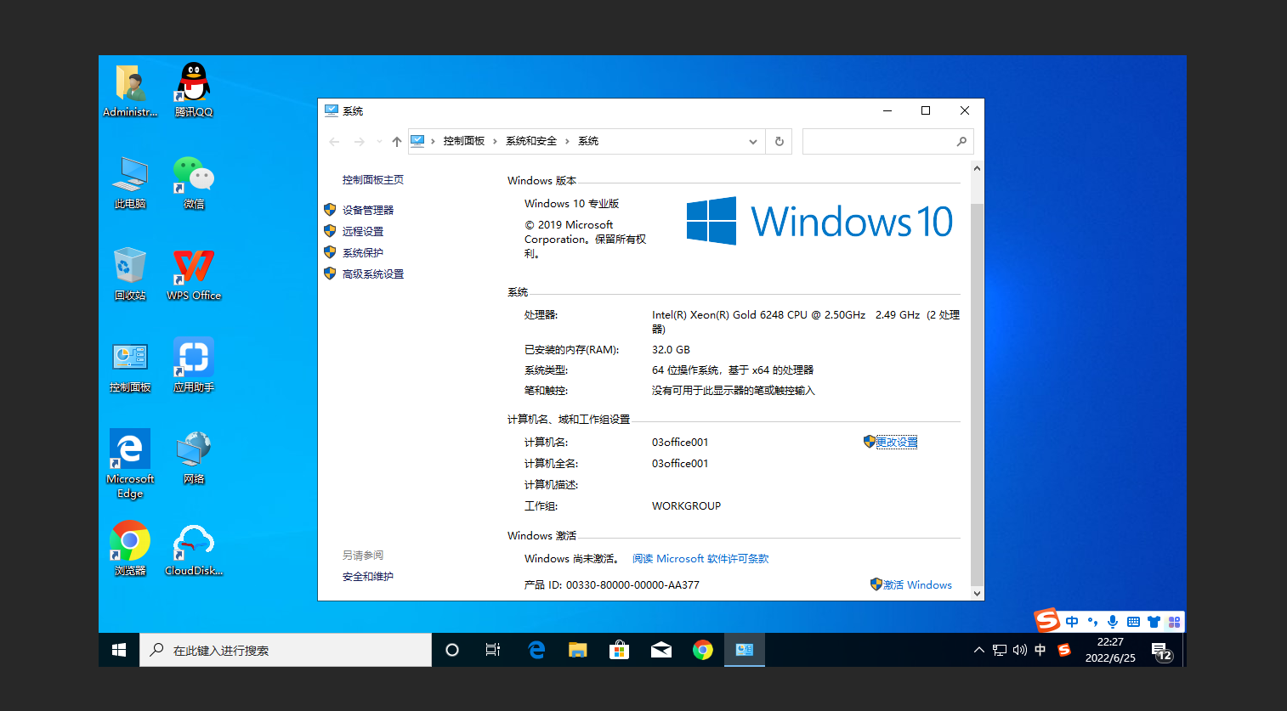Expand the chevron after 控制面板 in breadcrumb

coord(495,142)
